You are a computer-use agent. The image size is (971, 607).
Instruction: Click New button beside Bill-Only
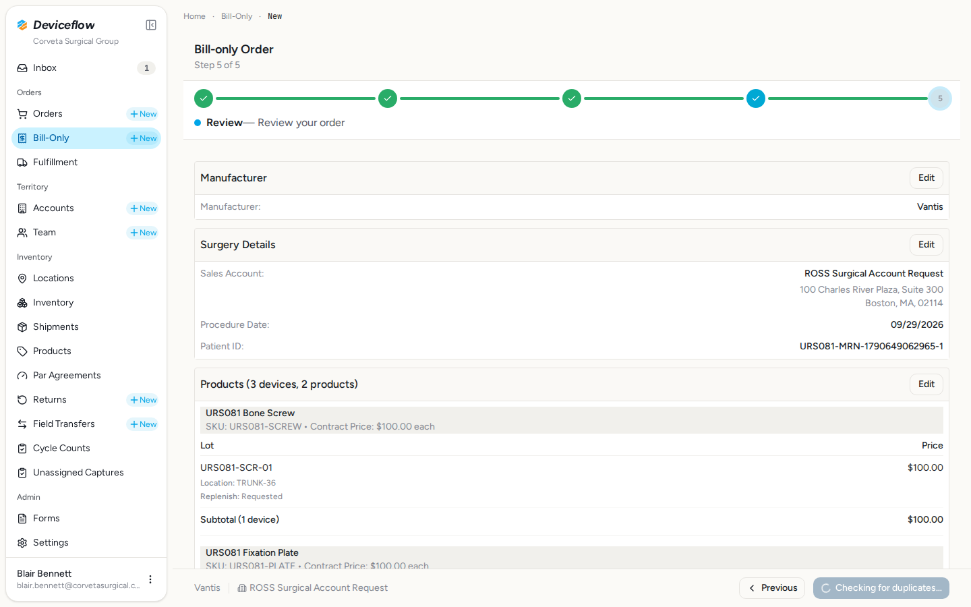143,138
